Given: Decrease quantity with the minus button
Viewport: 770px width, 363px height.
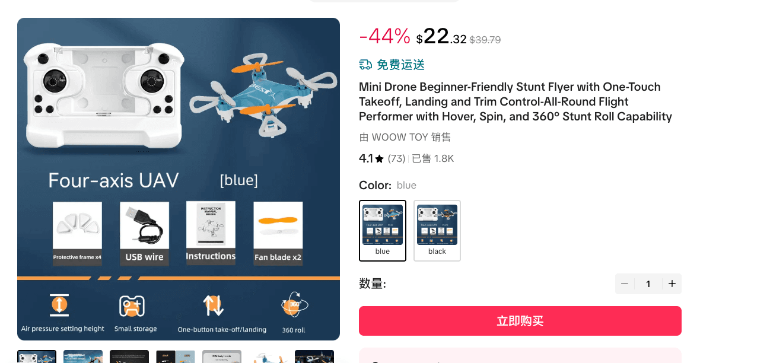Looking at the screenshot, I should click(x=625, y=284).
